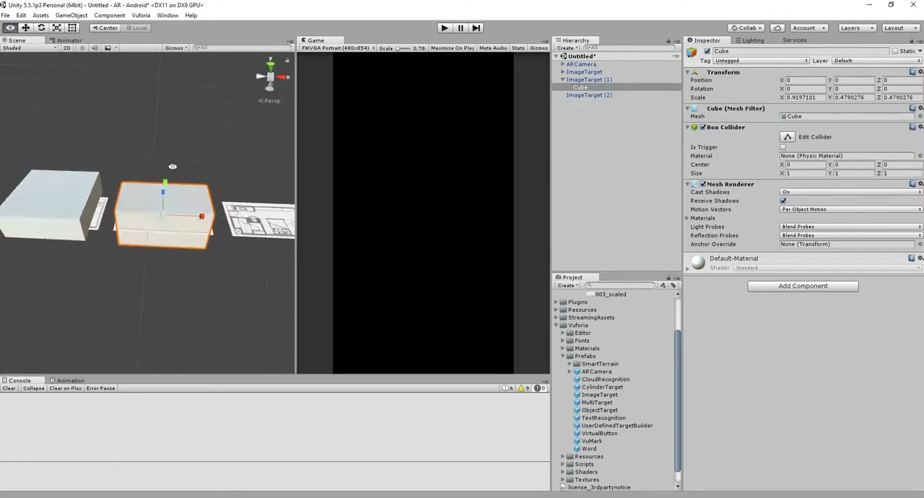This screenshot has width=924, height=498.
Task: Click the Step frame button
Action: click(476, 27)
